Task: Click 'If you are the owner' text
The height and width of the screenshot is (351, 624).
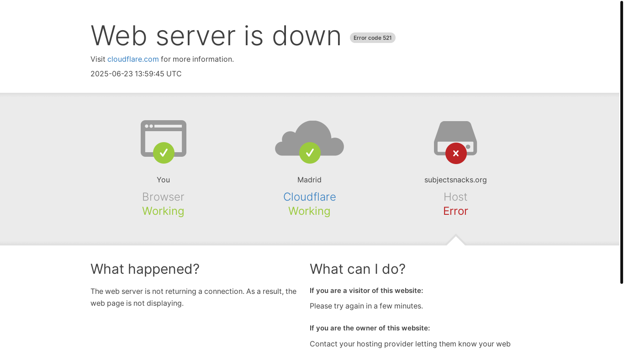Action: [370, 328]
